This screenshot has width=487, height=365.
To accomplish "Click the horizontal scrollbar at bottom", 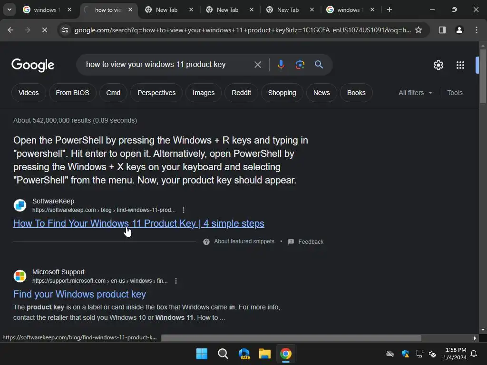I will coord(291,338).
